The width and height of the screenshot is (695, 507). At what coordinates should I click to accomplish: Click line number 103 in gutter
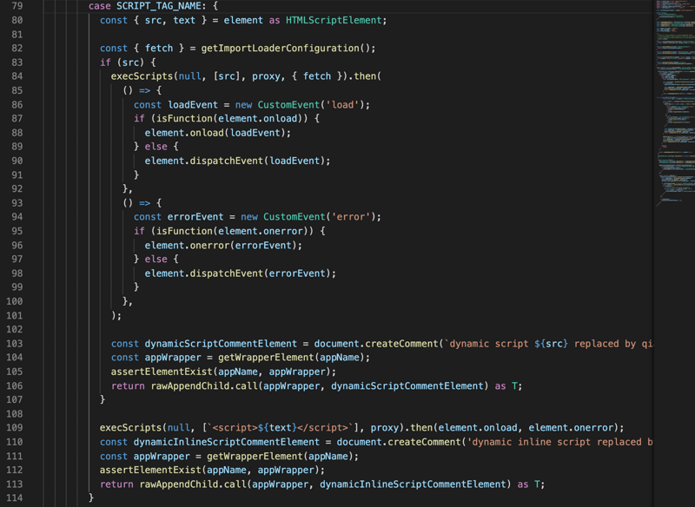coord(14,344)
